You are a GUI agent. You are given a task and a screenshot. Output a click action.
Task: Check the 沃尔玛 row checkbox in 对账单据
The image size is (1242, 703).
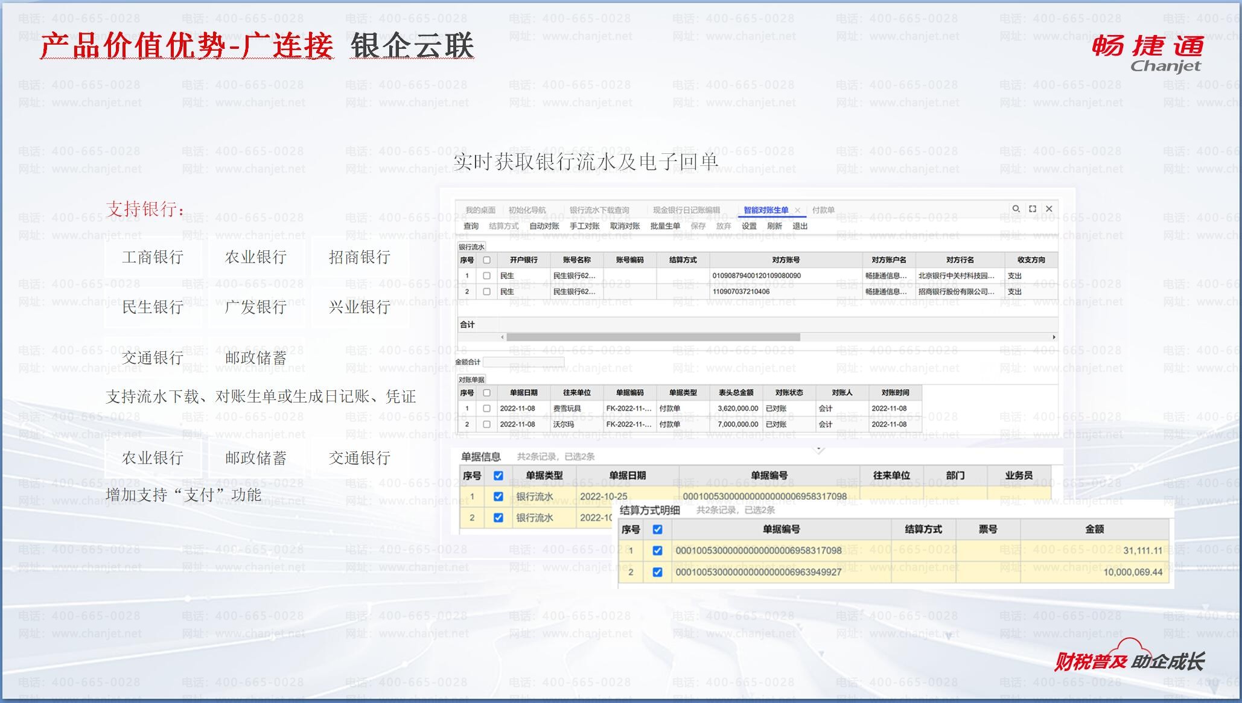(x=486, y=424)
